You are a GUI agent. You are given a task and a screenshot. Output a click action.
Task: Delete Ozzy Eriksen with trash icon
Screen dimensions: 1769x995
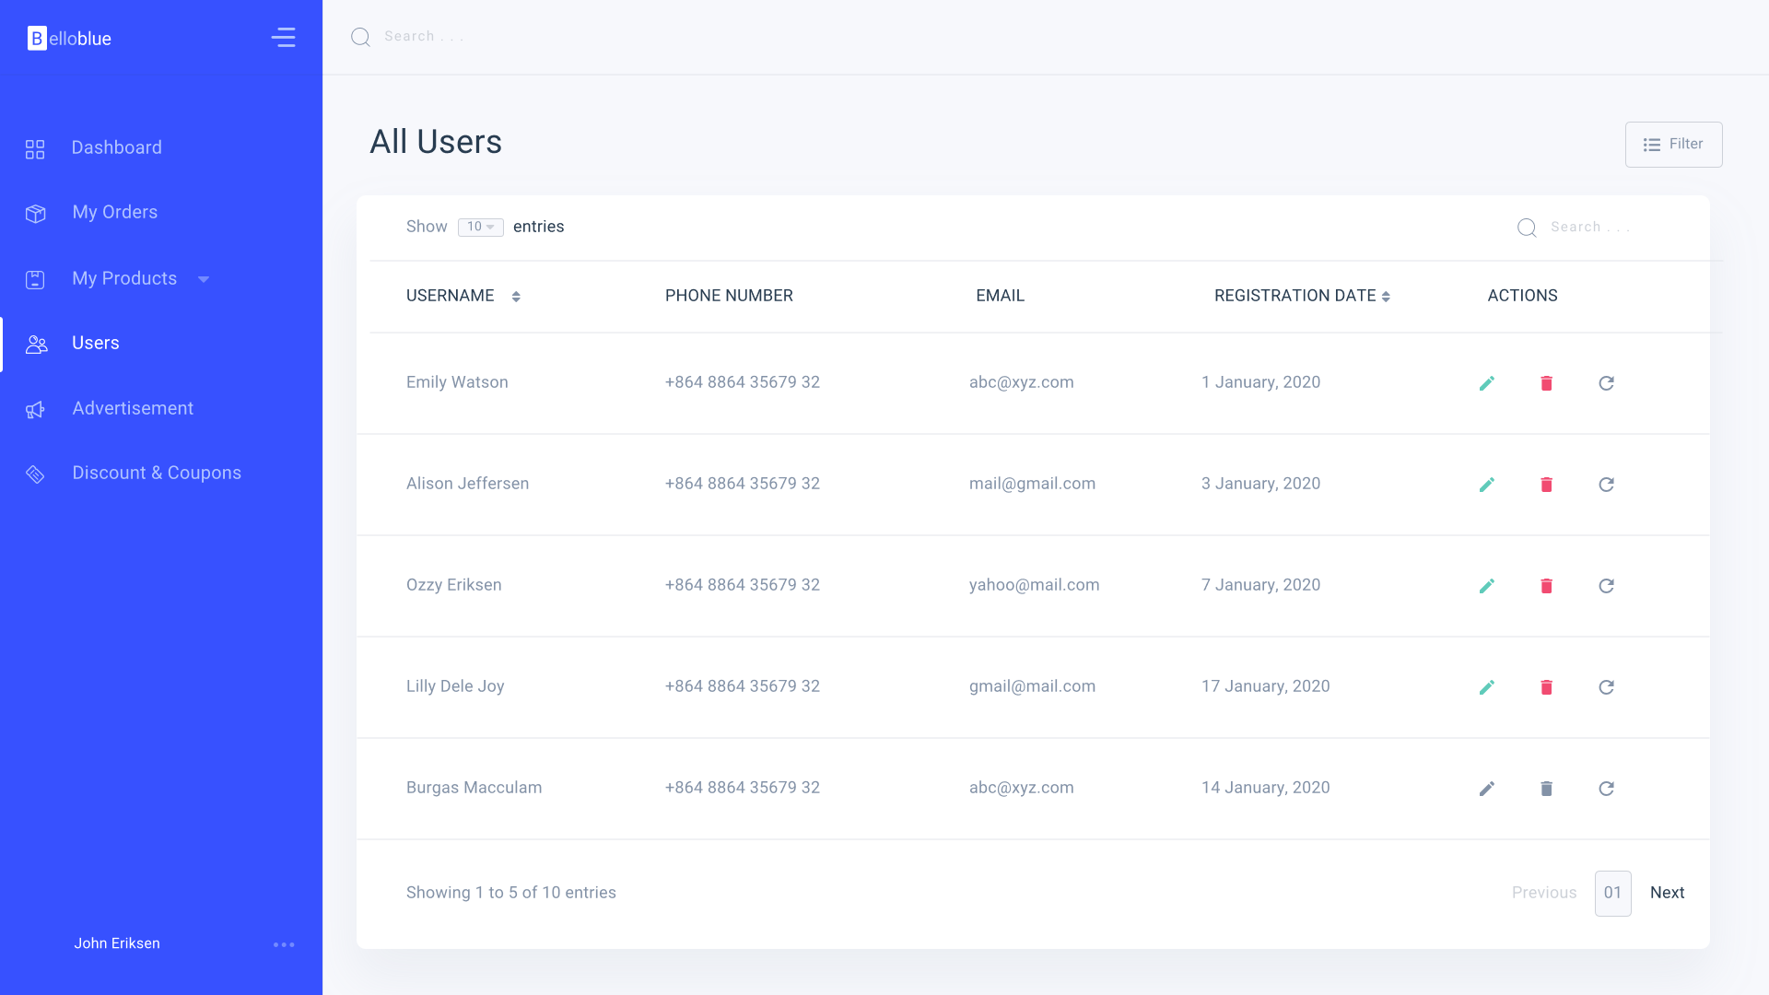[1547, 586]
